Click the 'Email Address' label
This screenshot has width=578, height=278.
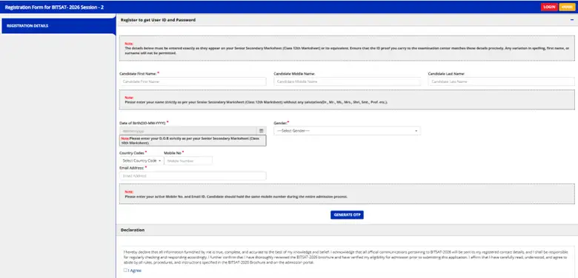pos(132,168)
